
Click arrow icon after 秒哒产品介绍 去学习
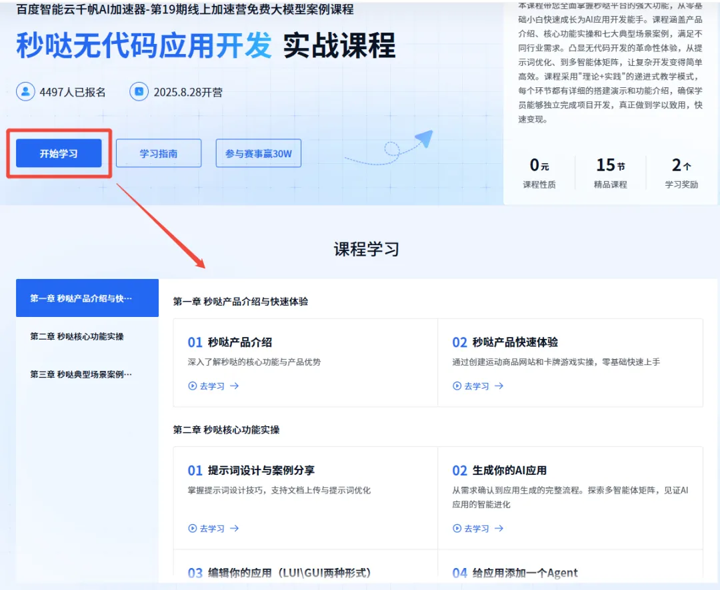tap(234, 386)
